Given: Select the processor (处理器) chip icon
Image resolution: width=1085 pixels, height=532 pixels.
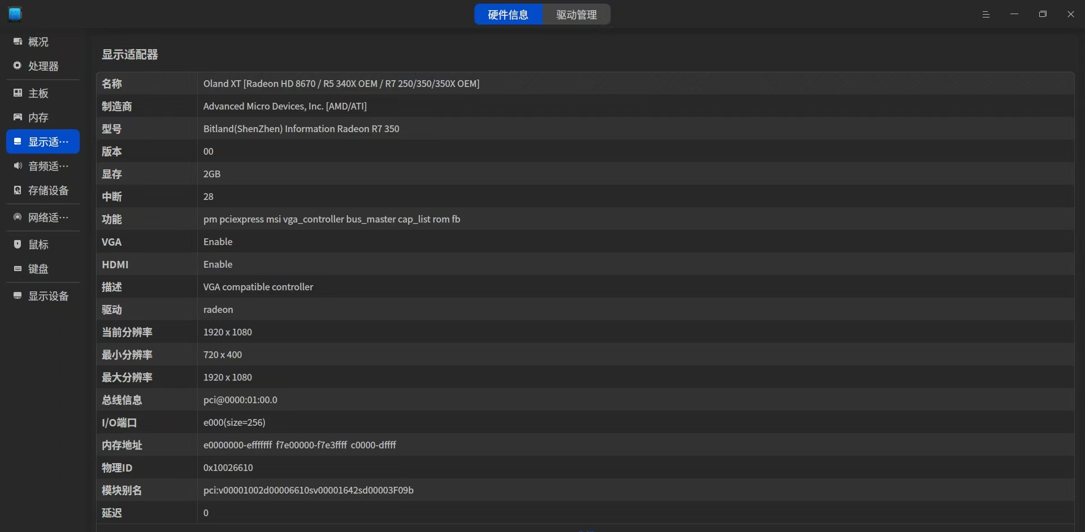Looking at the screenshot, I should tap(18, 66).
